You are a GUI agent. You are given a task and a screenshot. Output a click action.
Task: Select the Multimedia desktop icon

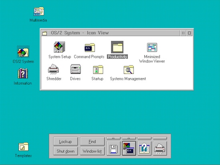[39, 11]
